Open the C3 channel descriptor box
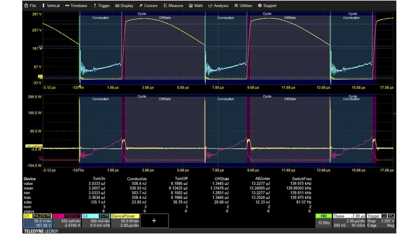This screenshot has width=418, height=234. coord(96,221)
